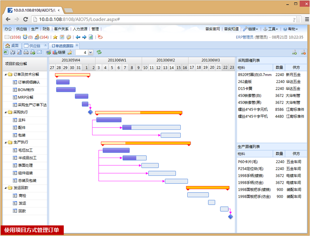Screen dimensions: 310x236
Task: Open the 工具 dropdown menu
Action: [271, 29]
